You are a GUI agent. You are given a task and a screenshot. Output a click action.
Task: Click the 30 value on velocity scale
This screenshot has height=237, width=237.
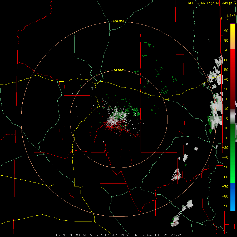pyautogui.click(x=226, y=89)
